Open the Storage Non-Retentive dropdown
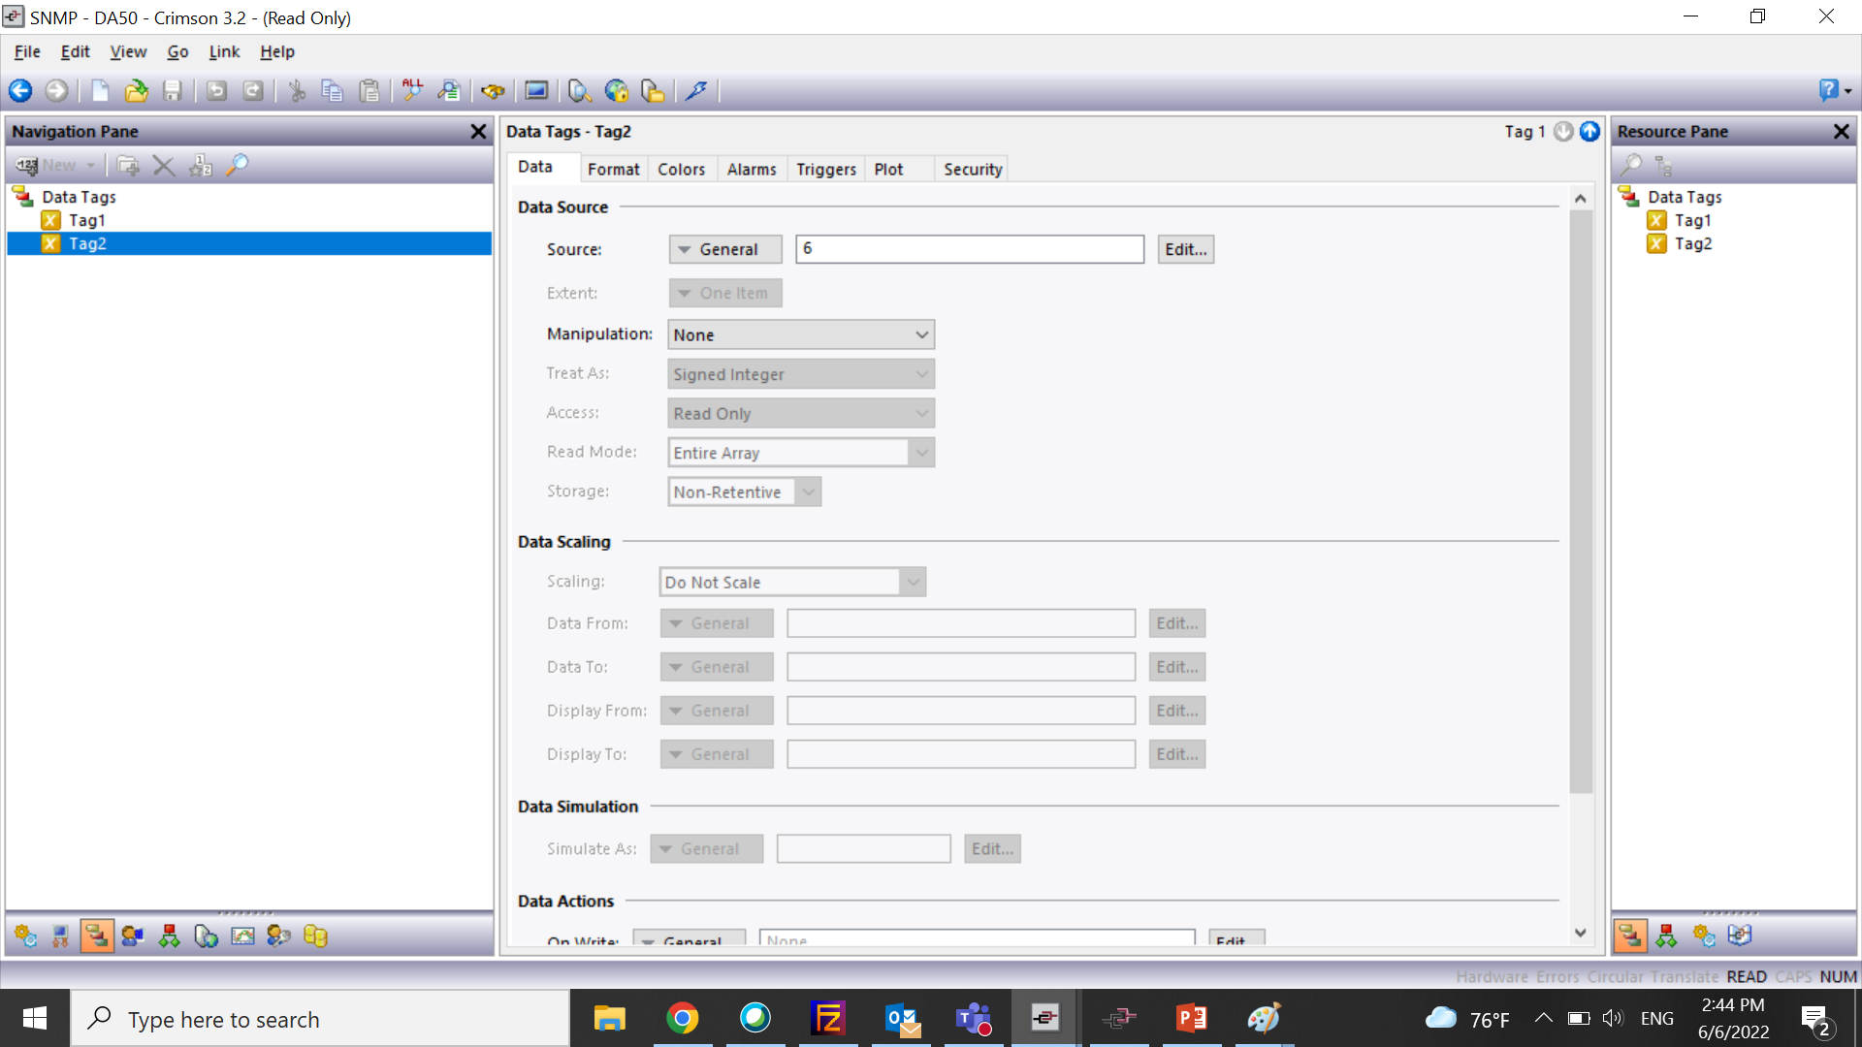The image size is (1862, 1047). tap(744, 492)
